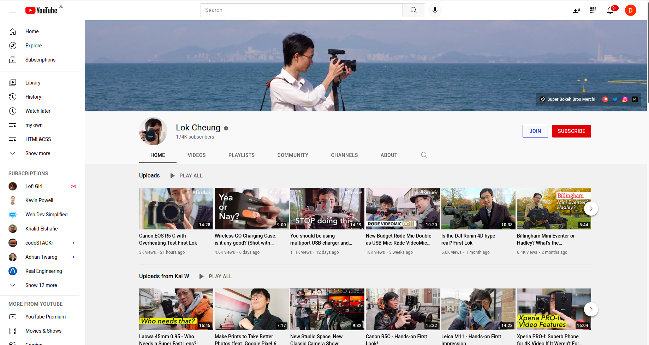Open Library in the sidebar
Viewport: 649px width, 345px height.
tap(40, 83)
